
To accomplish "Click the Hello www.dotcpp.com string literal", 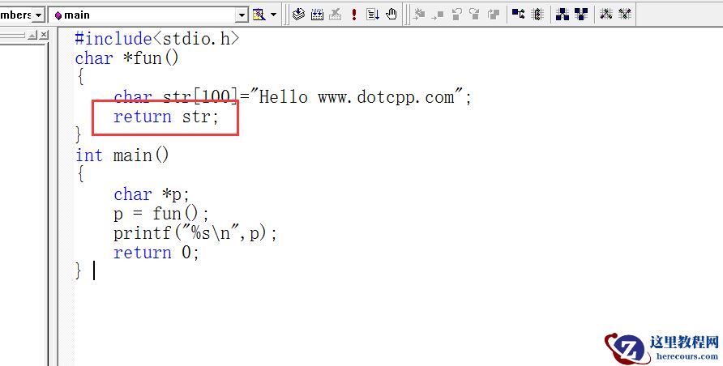I will point(356,97).
